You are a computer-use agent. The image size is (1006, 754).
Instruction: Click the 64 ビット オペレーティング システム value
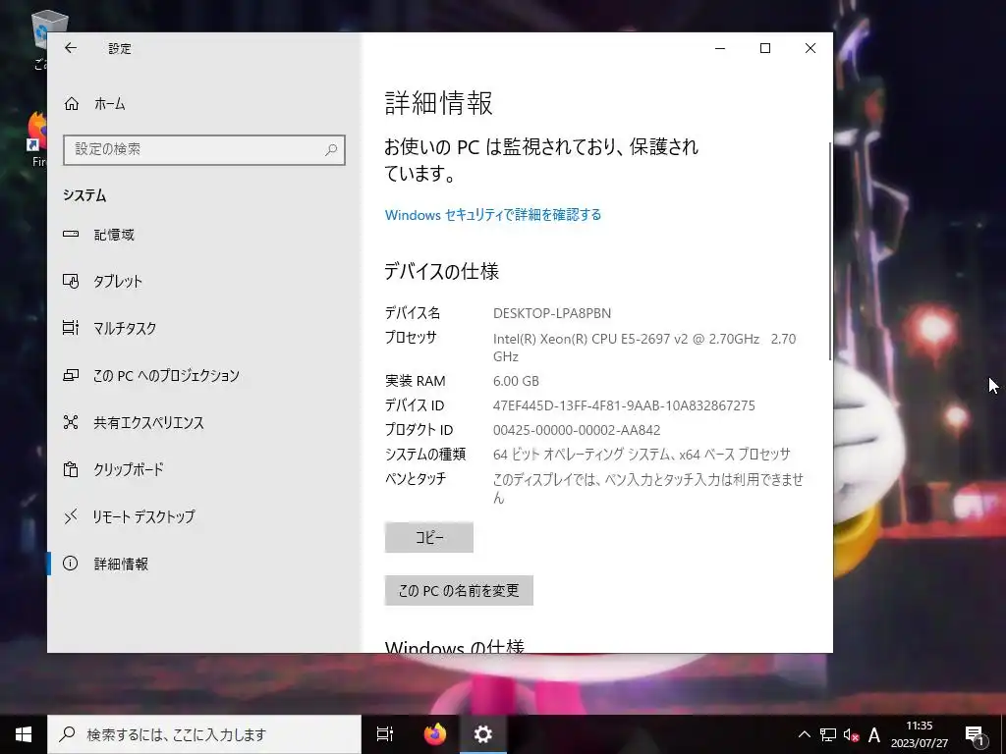(x=642, y=455)
